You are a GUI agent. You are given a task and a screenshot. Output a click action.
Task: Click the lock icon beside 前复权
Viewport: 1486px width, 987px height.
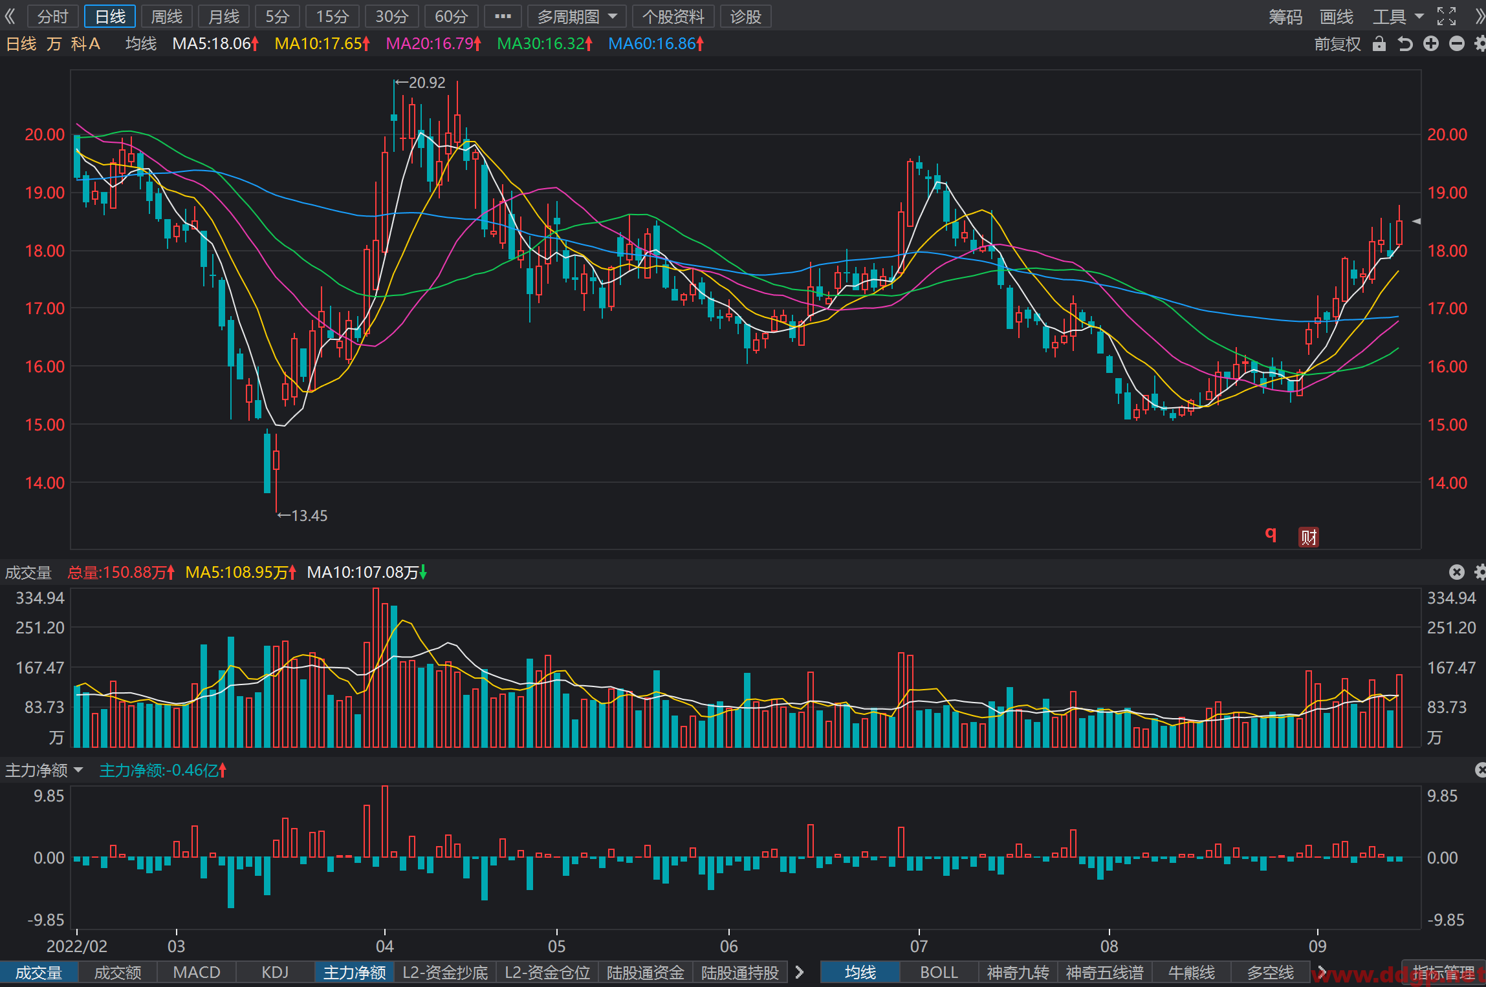coord(1379,43)
